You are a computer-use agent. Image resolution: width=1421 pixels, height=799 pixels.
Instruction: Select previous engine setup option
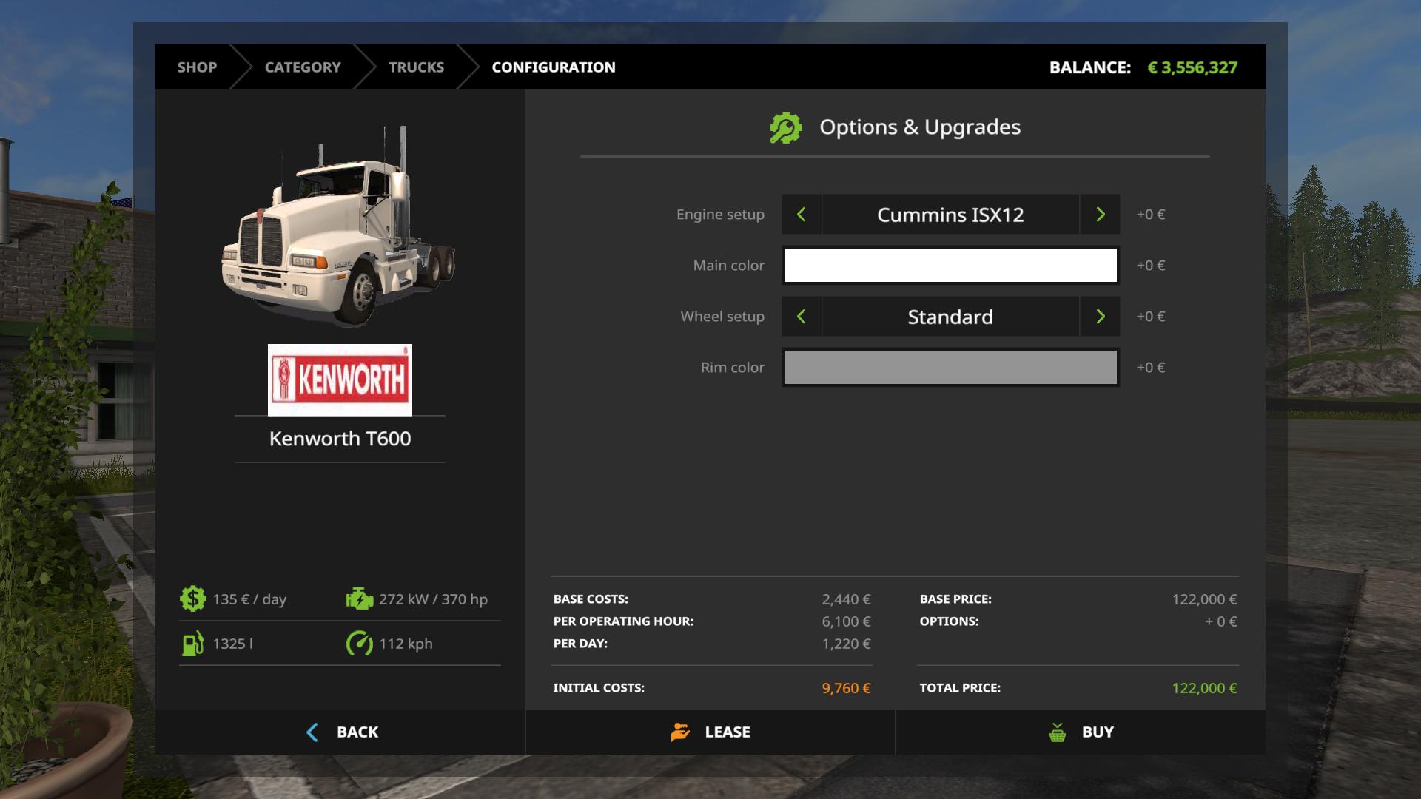tap(802, 215)
